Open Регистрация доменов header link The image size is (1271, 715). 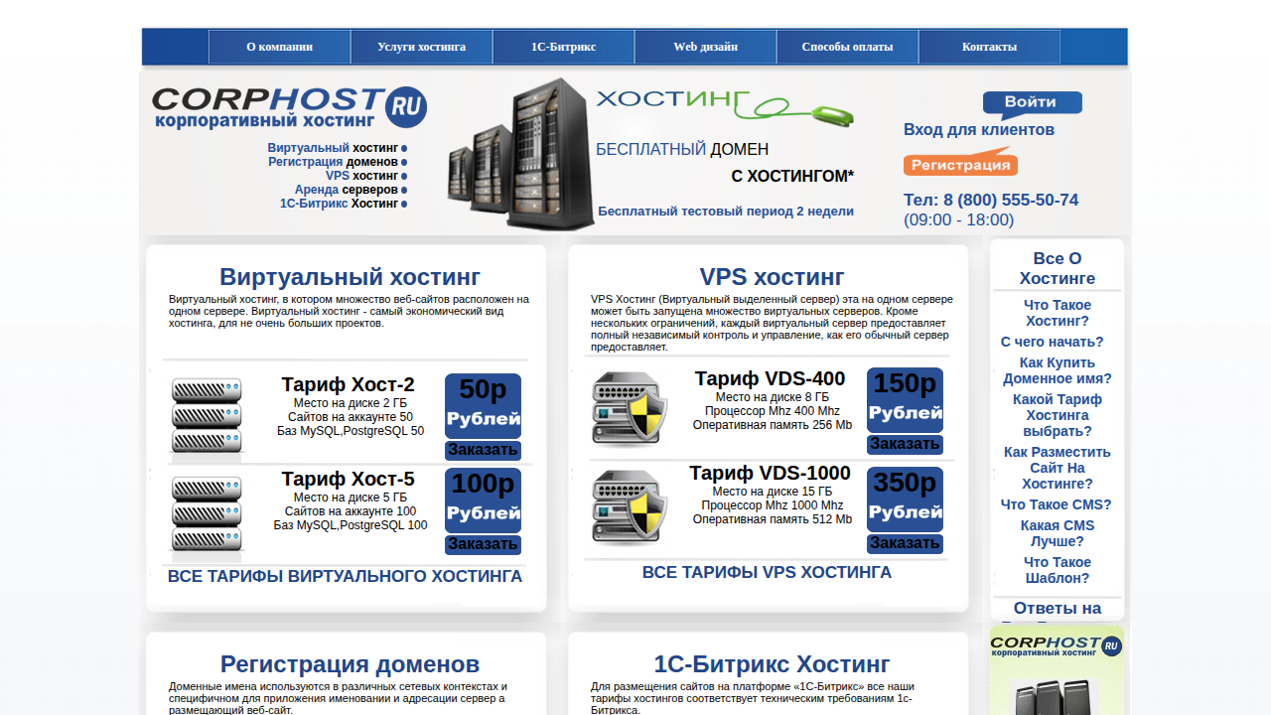point(333,162)
